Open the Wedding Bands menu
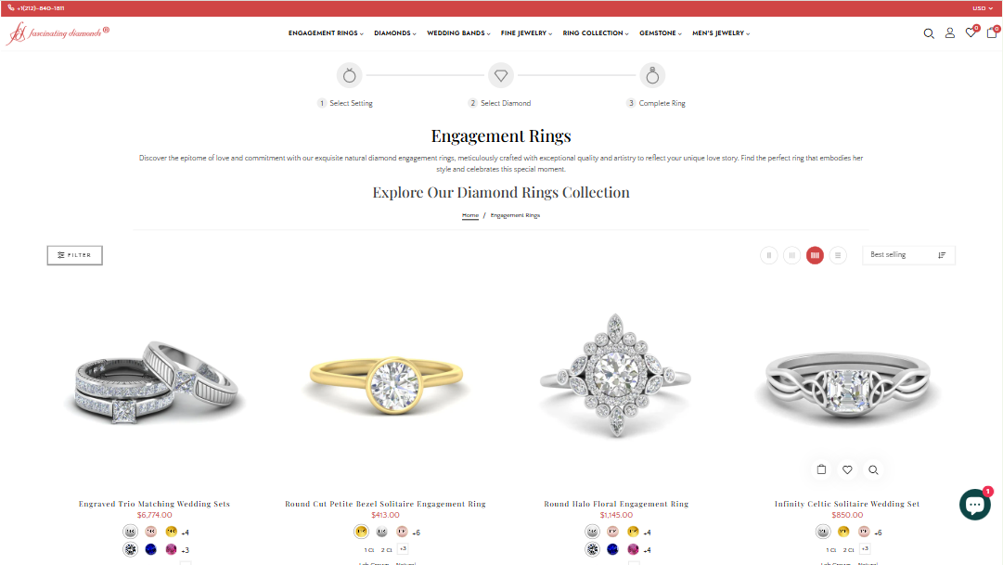The height and width of the screenshot is (565, 1003). pyautogui.click(x=458, y=33)
